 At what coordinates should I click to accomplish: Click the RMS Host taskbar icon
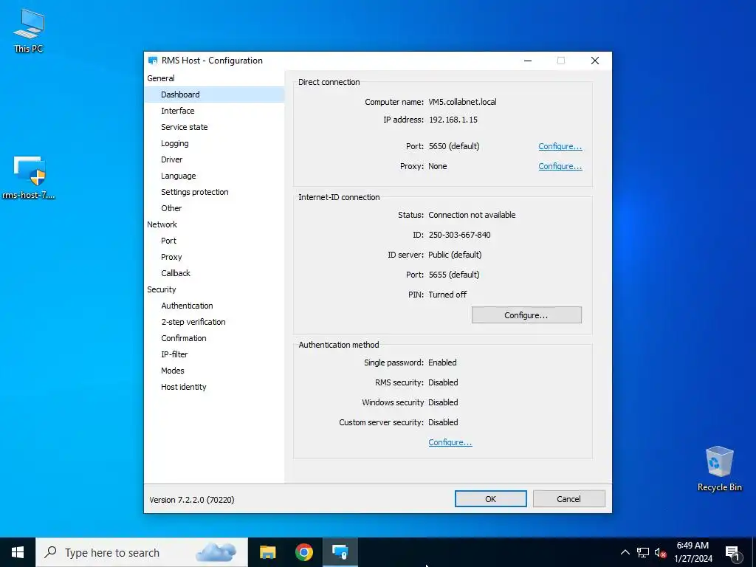click(340, 552)
